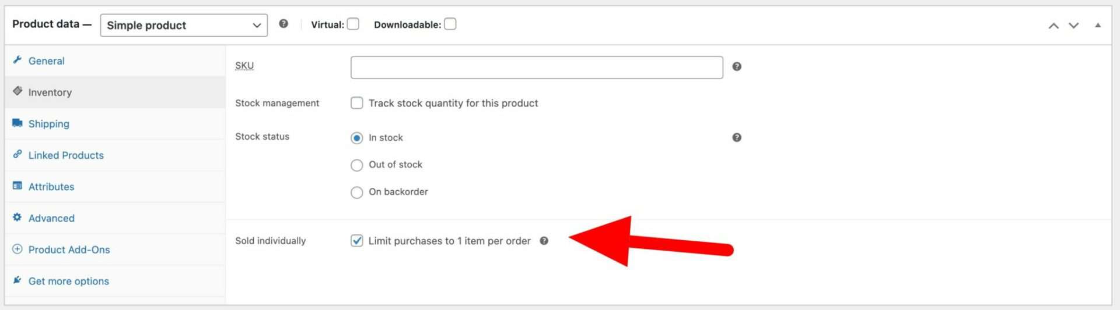1120x310 pixels.
Task: Focus the SKU text field
Action: tap(537, 67)
